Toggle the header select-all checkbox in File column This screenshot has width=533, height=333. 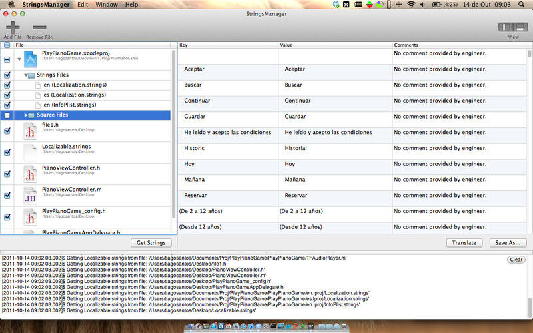tap(7, 45)
